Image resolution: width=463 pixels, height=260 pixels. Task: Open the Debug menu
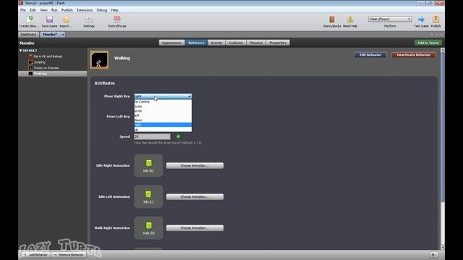pos(102,10)
